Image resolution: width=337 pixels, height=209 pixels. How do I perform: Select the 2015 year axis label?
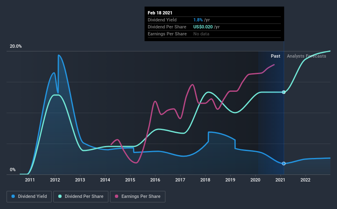[130, 180]
